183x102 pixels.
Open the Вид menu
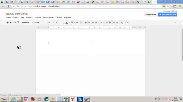(22, 18)
